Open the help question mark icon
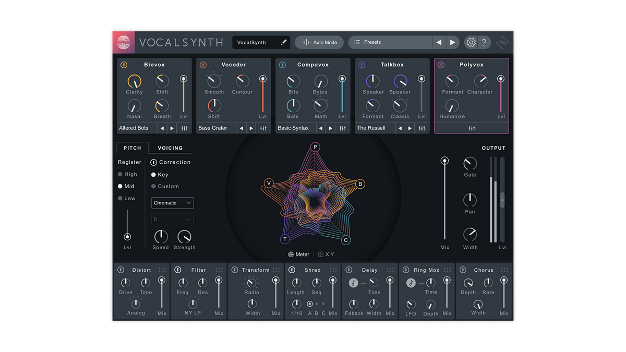Image resolution: width=626 pixels, height=352 pixels. [x=484, y=42]
